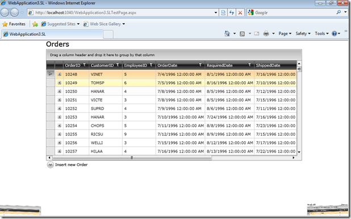351x219 pixels.
Task: Open search provider dropdown arrow
Action: point(346,13)
